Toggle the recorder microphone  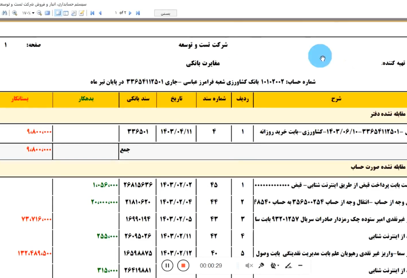261,266
